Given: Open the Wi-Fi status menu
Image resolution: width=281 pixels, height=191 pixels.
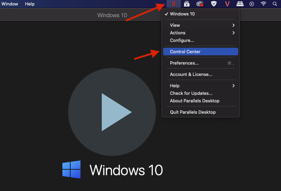Looking at the screenshot, I should (264, 4).
